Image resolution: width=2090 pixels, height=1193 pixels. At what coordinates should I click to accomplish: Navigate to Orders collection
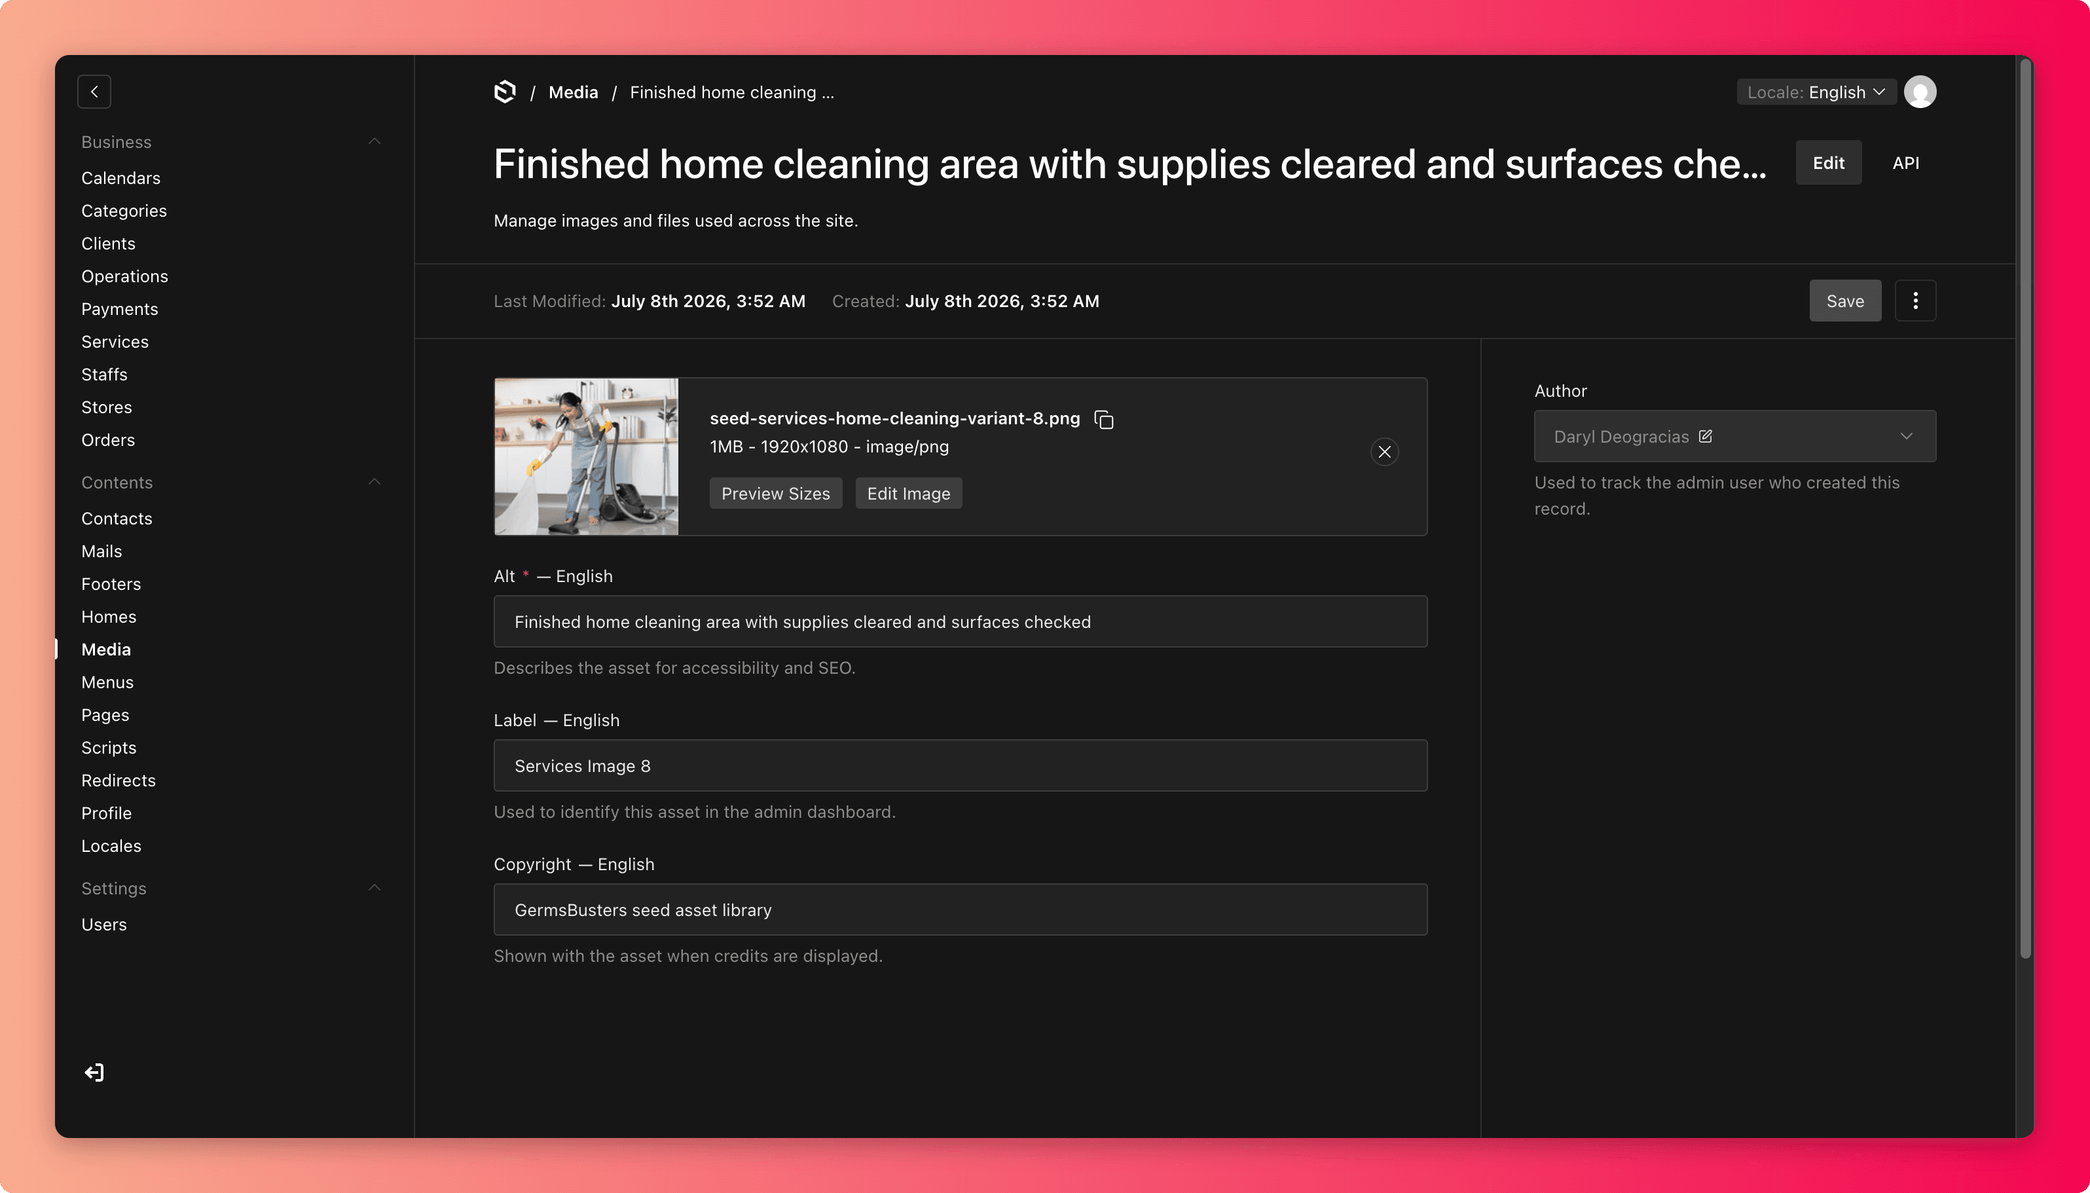click(108, 440)
